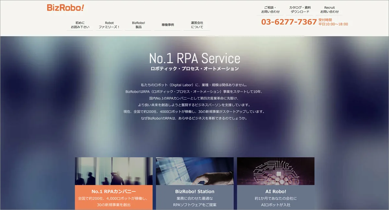389x210 pixels.
Task: Select the 稼働事例 menu item
Action: pos(168,25)
